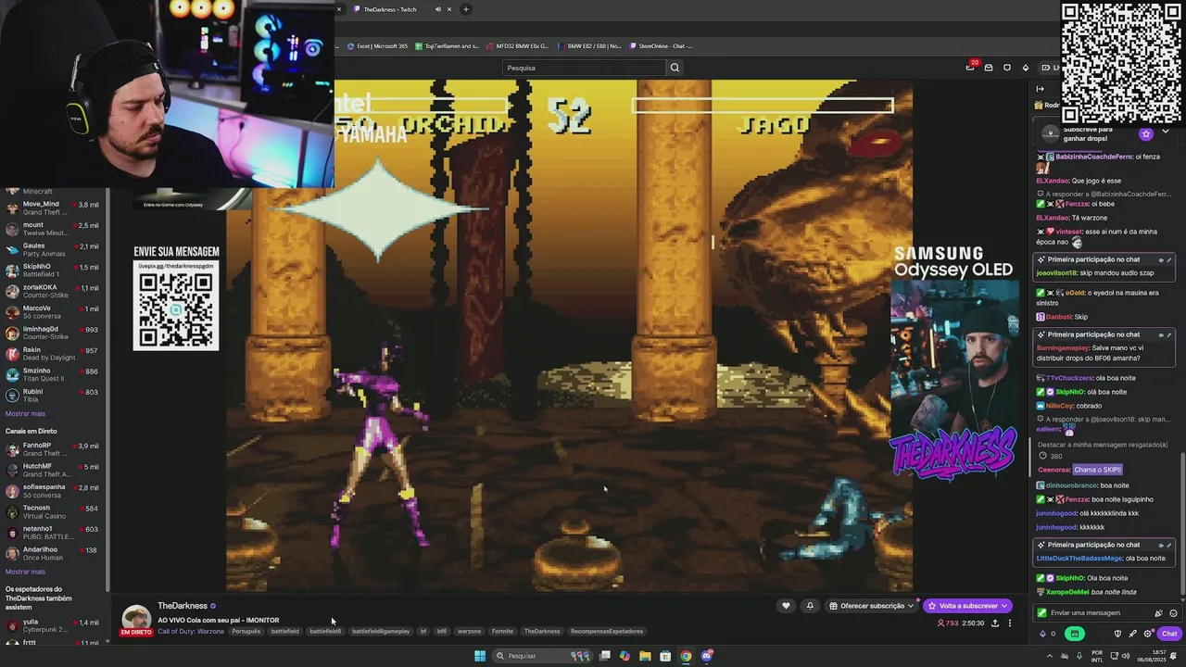The image size is (1186, 667).
Task: Click the drops star icon in chat header
Action: click(1146, 133)
